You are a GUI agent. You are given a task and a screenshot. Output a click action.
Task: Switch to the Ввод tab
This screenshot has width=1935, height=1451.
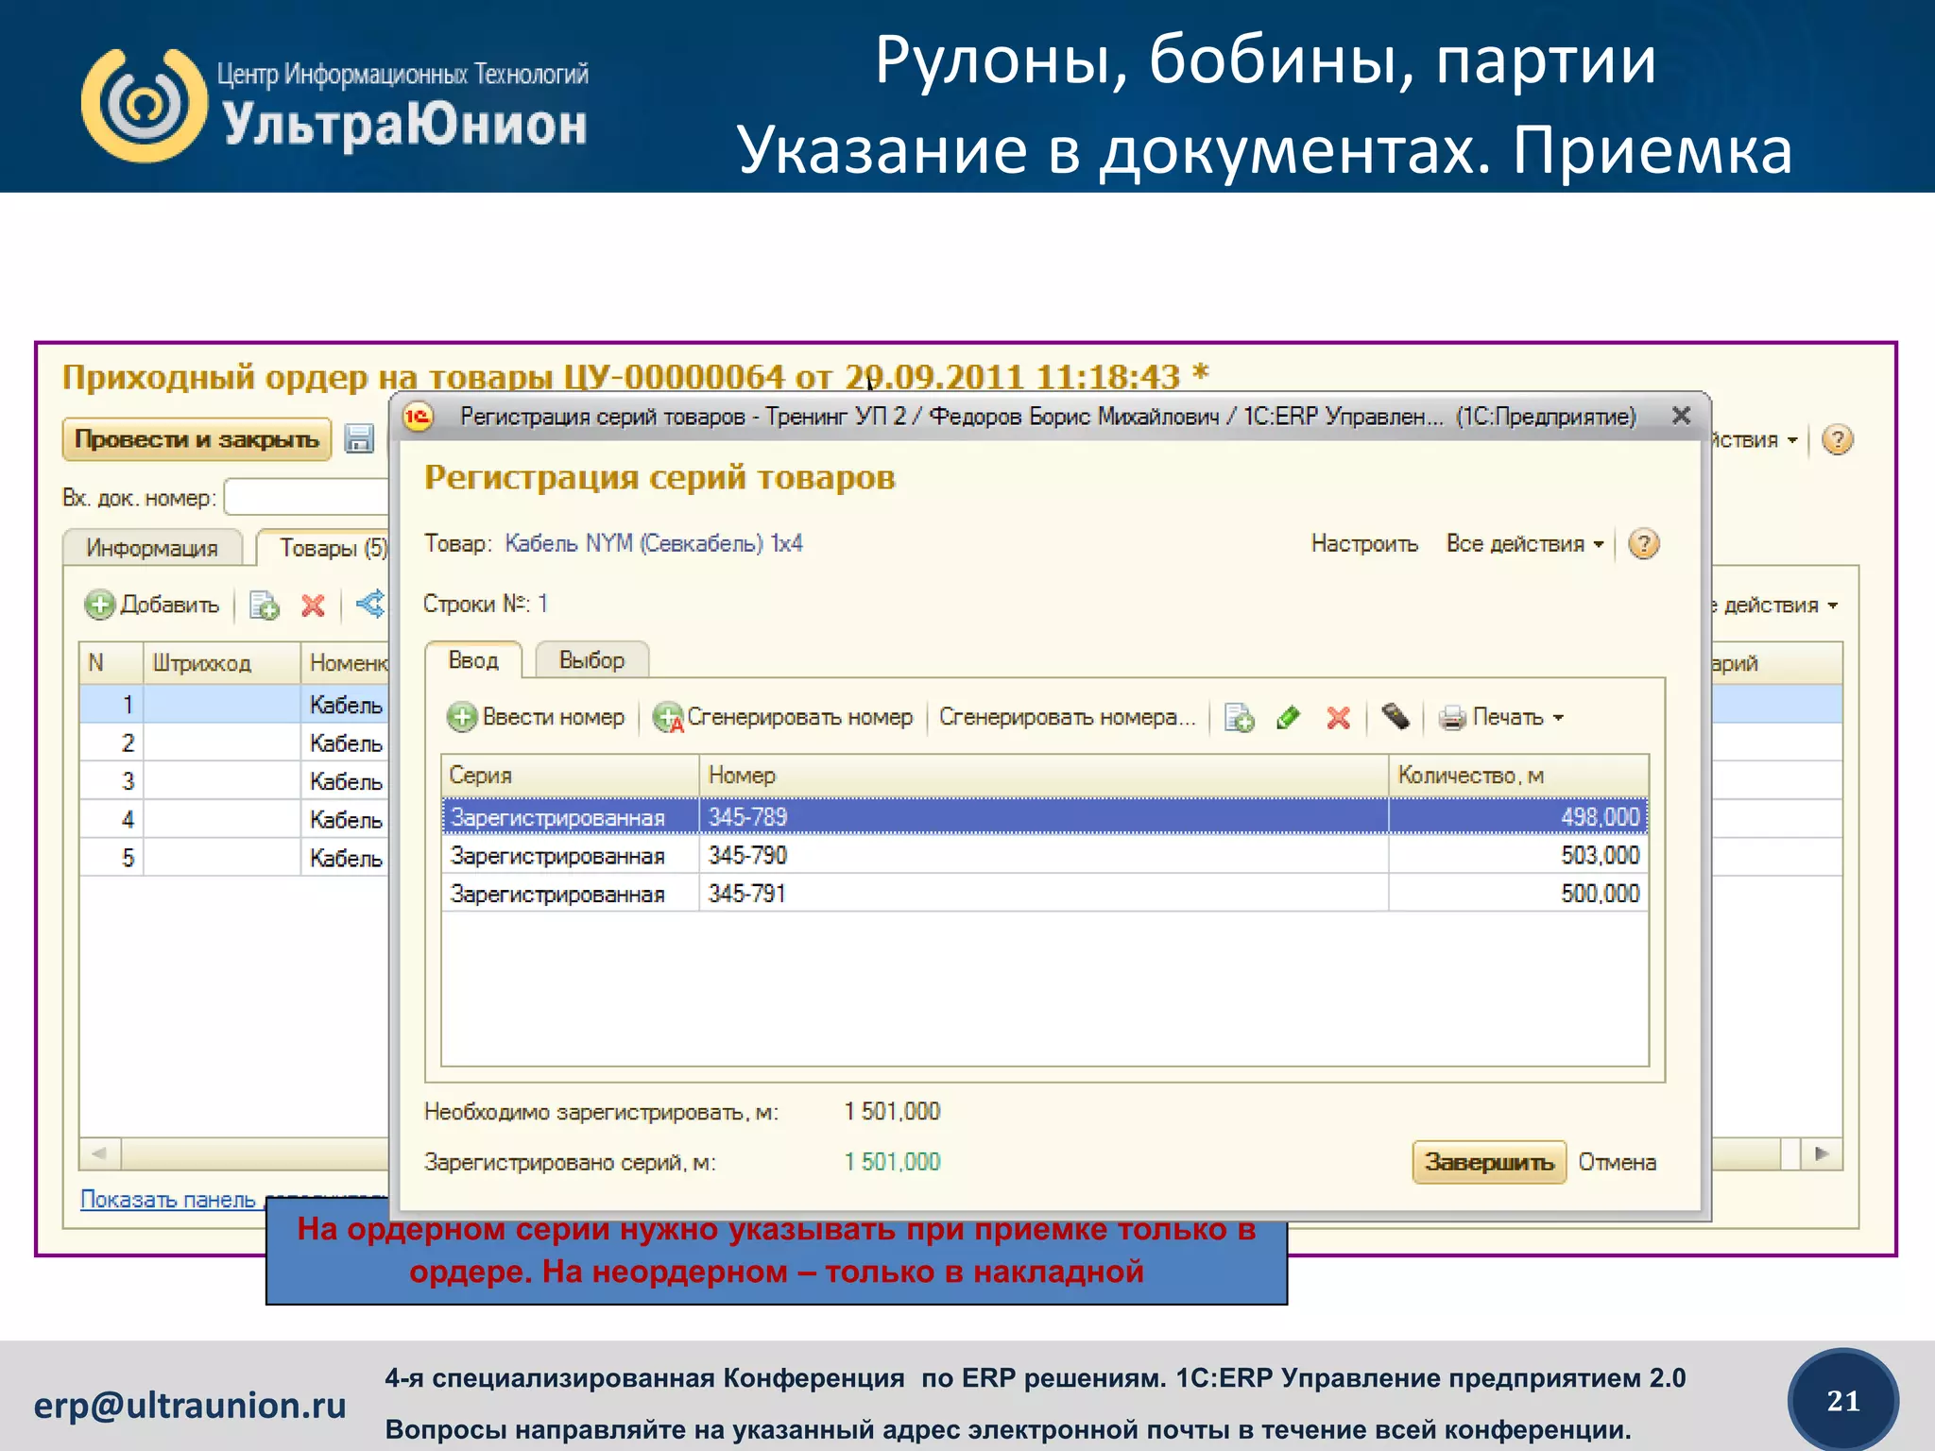click(473, 660)
